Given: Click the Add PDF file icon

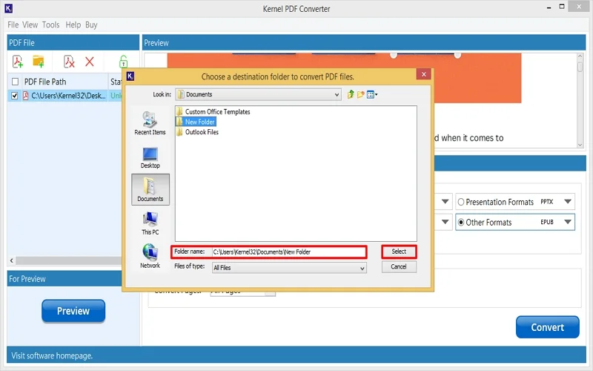Looking at the screenshot, I should click(x=18, y=62).
